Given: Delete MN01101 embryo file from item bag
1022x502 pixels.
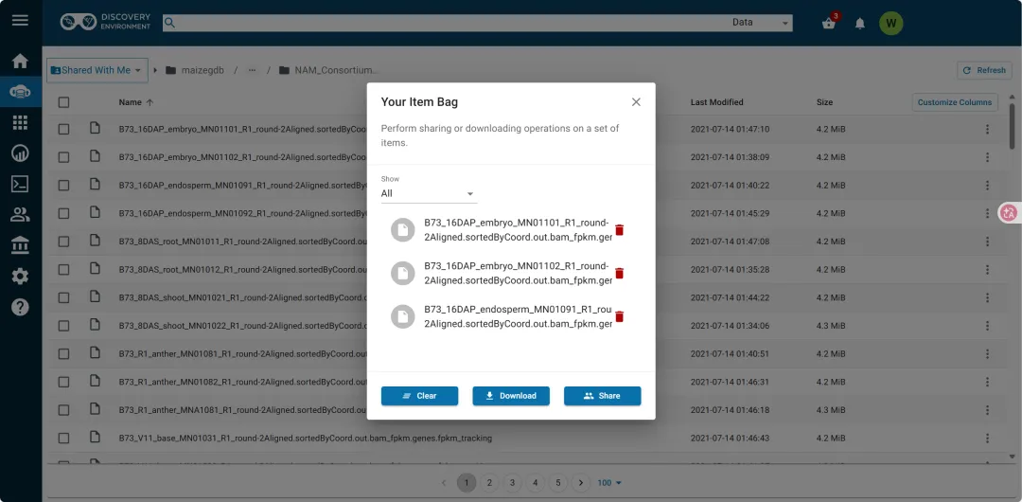Looking at the screenshot, I should [x=619, y=230].
